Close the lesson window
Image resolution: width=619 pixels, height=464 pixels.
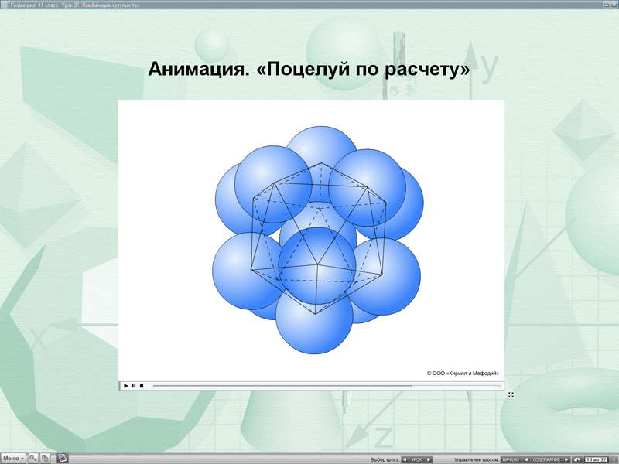click(614, 5)
